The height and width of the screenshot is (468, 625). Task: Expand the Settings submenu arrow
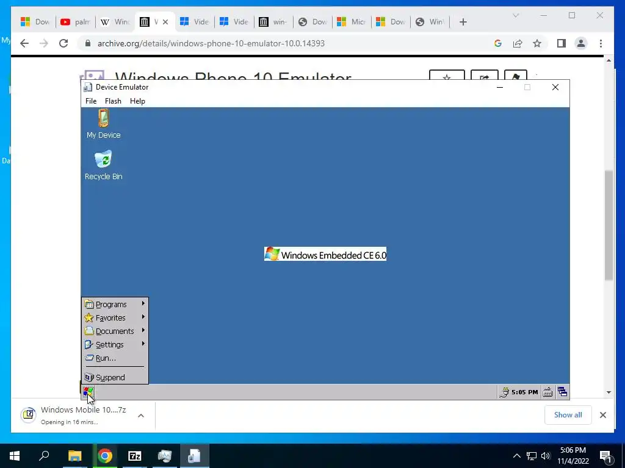click(x=143, y=344)
